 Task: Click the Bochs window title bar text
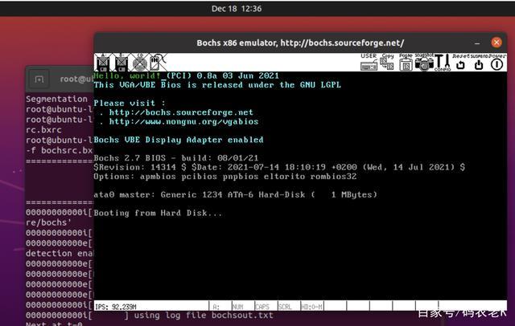300,43
